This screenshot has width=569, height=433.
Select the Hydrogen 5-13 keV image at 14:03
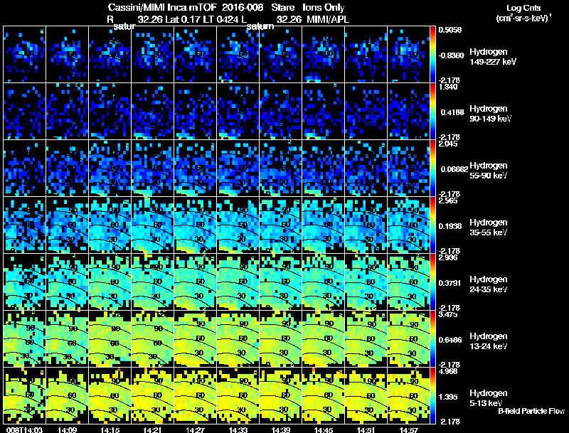click(24, 395)
